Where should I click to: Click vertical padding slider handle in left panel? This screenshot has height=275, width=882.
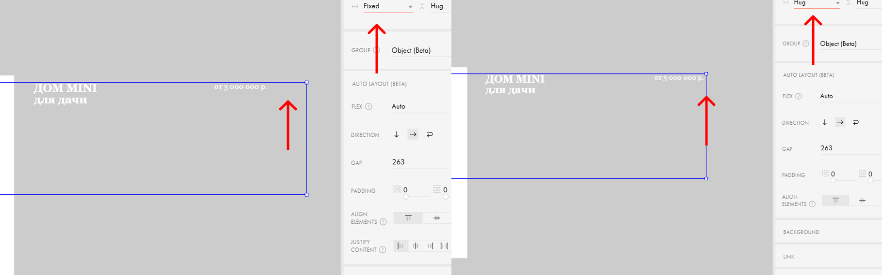pos(446,197)
